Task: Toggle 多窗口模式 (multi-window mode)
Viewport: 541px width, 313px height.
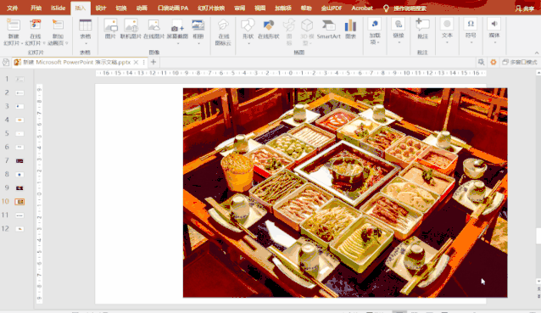Action: [x=520, y=62]
